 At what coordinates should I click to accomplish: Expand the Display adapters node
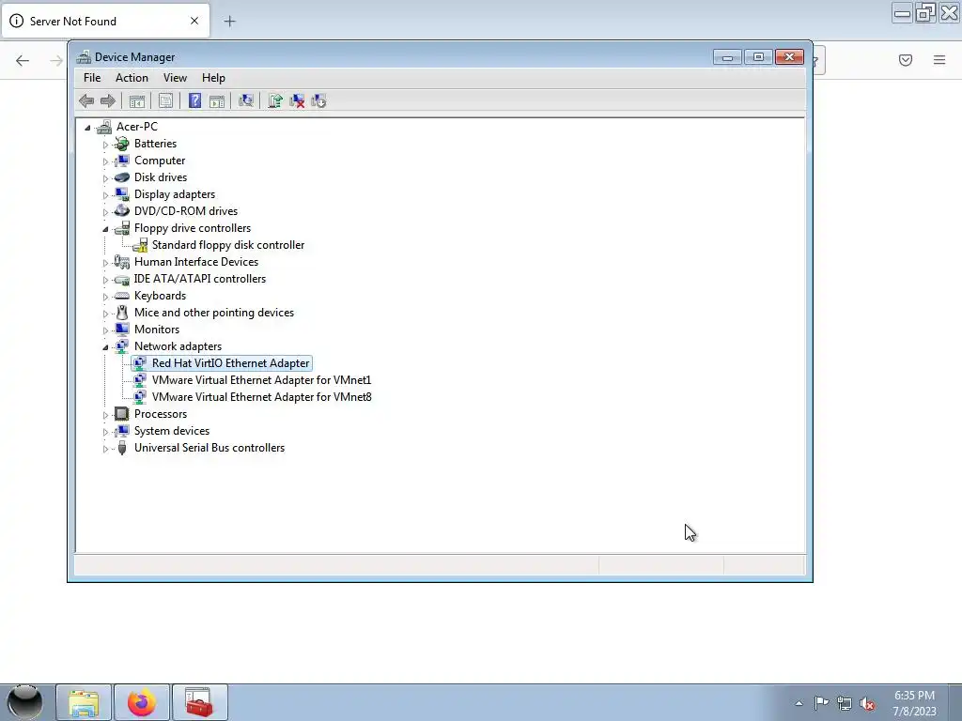105,195
